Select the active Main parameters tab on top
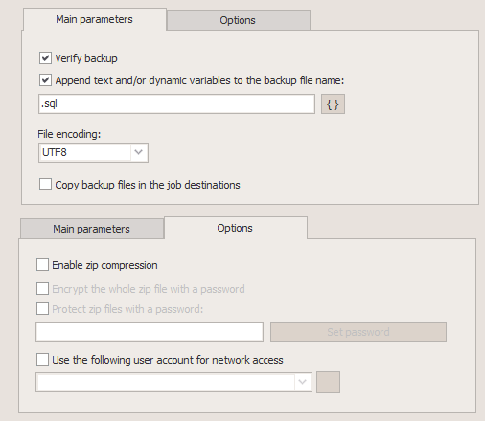Image resolution: width=485 pixels, height=423 pixels. point(95,19)
